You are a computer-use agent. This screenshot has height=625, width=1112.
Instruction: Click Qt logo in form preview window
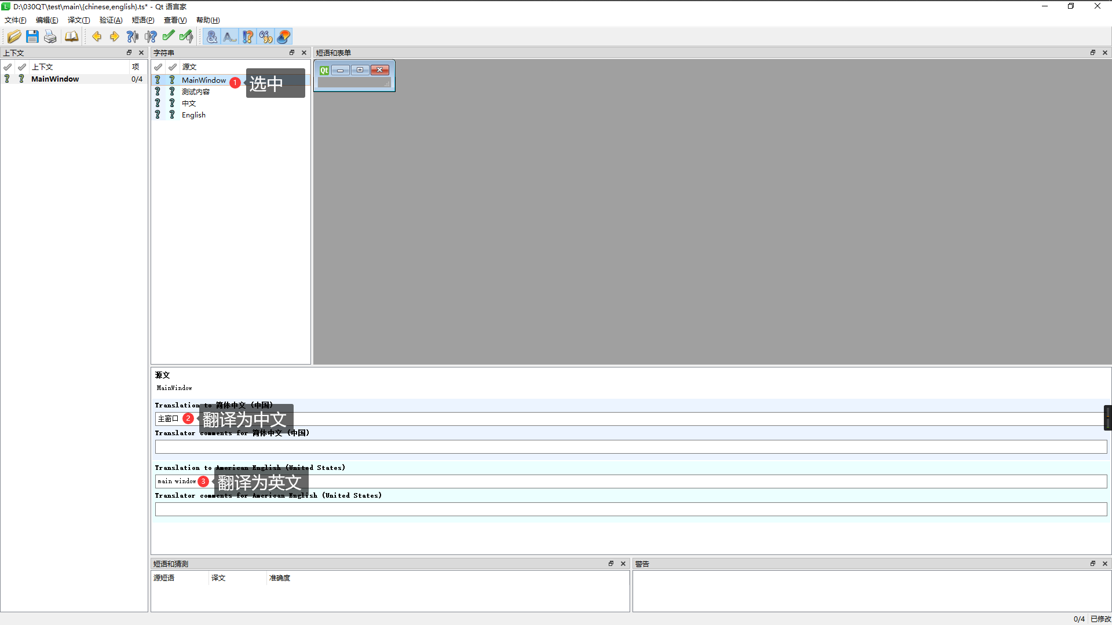pos(324,70)
